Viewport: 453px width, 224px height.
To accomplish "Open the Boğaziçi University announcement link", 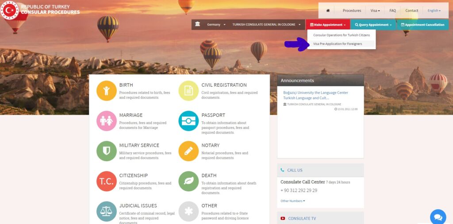I will point(315,95).
